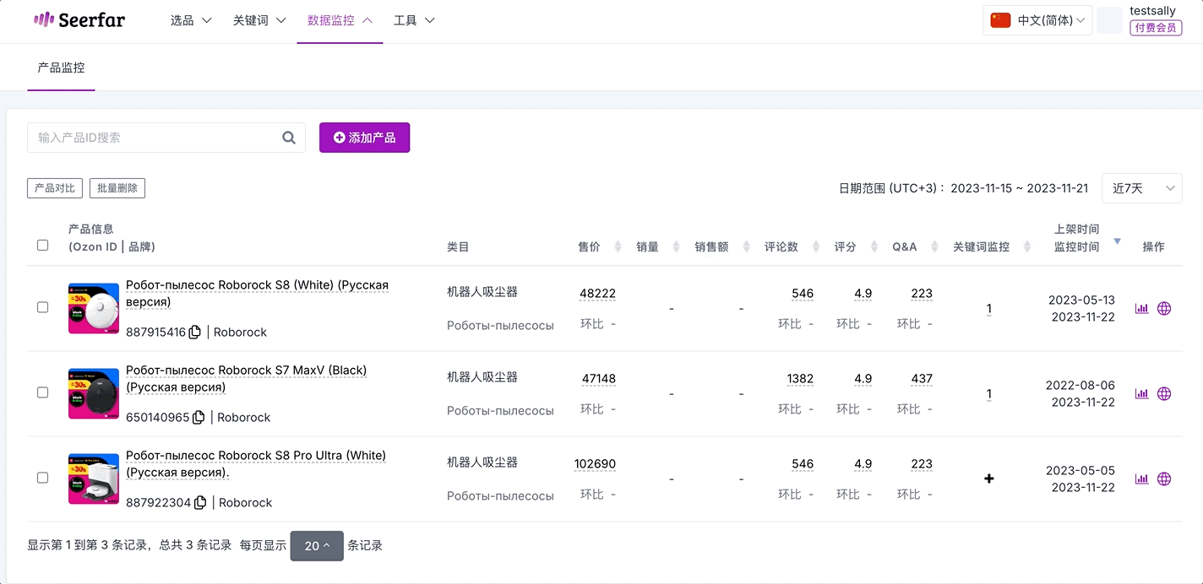Click the 批量删除 button
The height and width of the screenshot is (584, 1203).
point(117,188)
